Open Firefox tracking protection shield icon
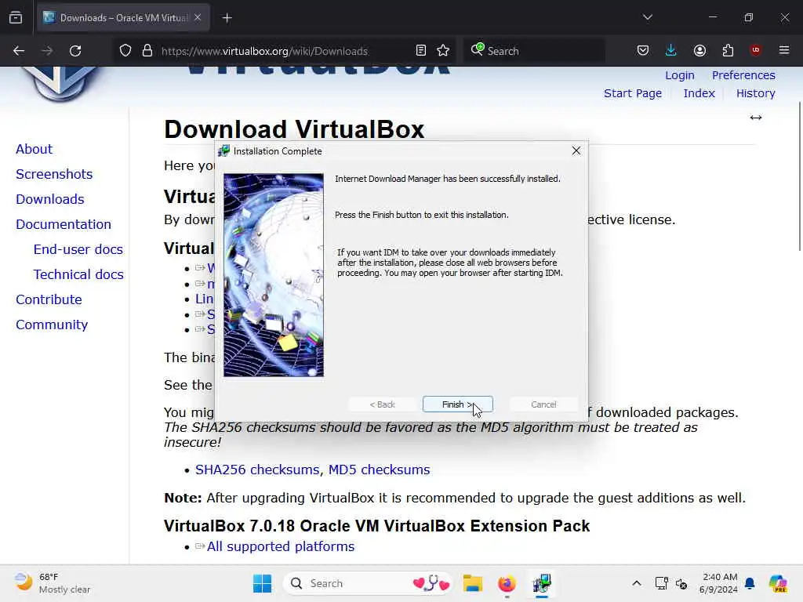803x602 pixels. [125, 51]
